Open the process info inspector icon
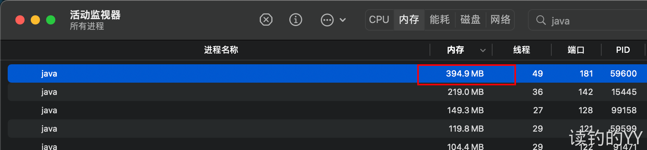 coord(295,20)
